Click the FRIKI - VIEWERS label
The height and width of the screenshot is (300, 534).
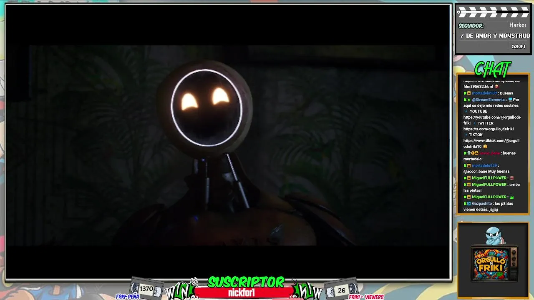(366, 297)
